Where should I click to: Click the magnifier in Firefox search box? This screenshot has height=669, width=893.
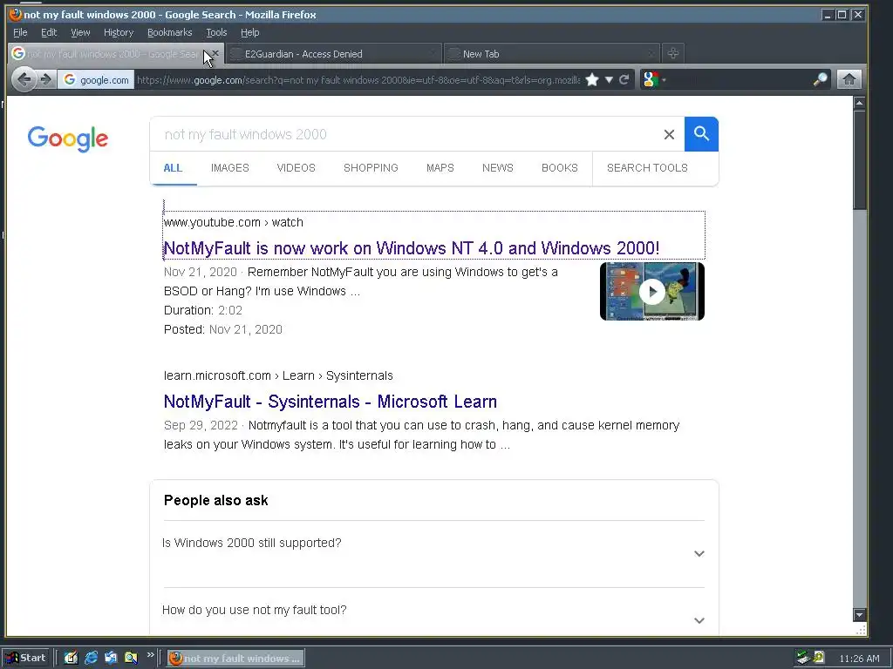[x=820, y=79]
